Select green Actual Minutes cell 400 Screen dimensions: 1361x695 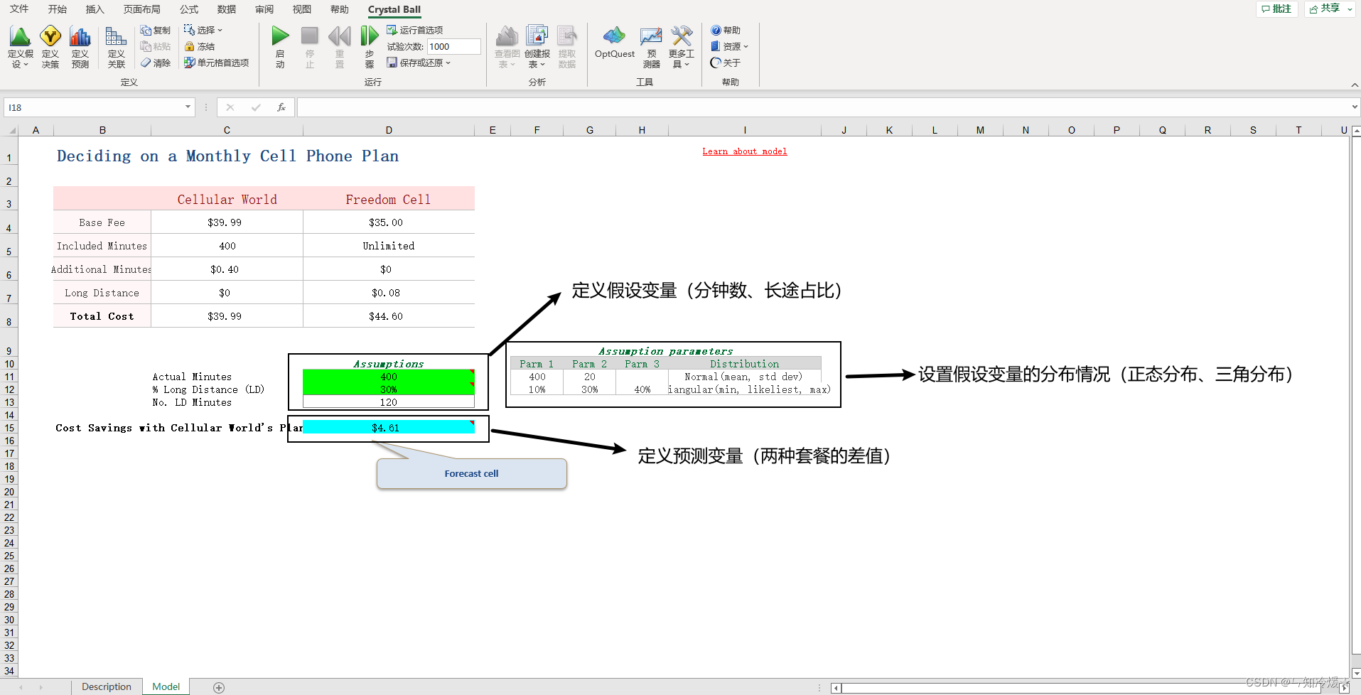point(389,377)
